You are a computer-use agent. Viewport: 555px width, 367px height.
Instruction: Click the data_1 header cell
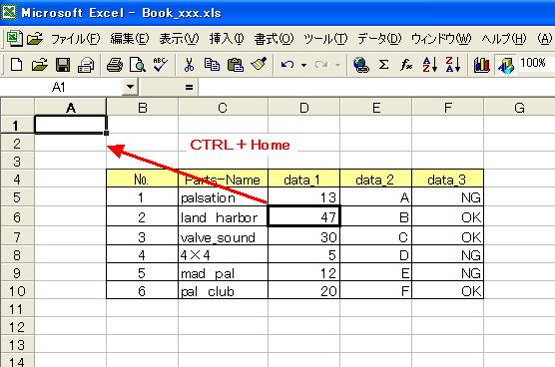pos(304,179)
